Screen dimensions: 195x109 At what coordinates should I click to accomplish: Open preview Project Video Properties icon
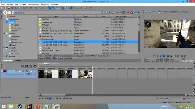pyautogui.click(x=146, y=12)
